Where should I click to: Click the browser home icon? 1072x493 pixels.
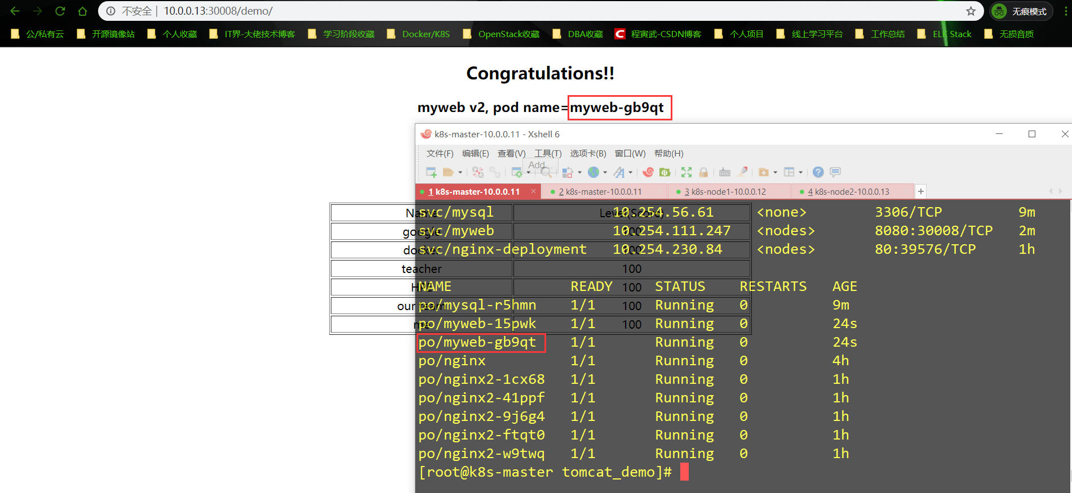tap(82, 11)
